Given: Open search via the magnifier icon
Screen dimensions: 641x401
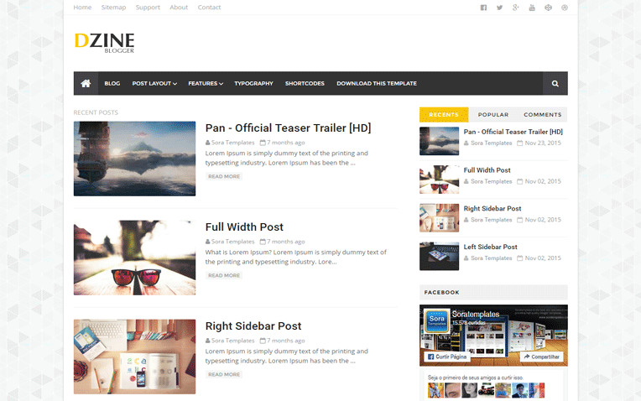Looking at the screenshot, I should click(555, 83).
